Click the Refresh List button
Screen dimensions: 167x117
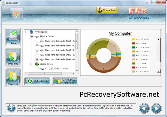coord(37,81)
